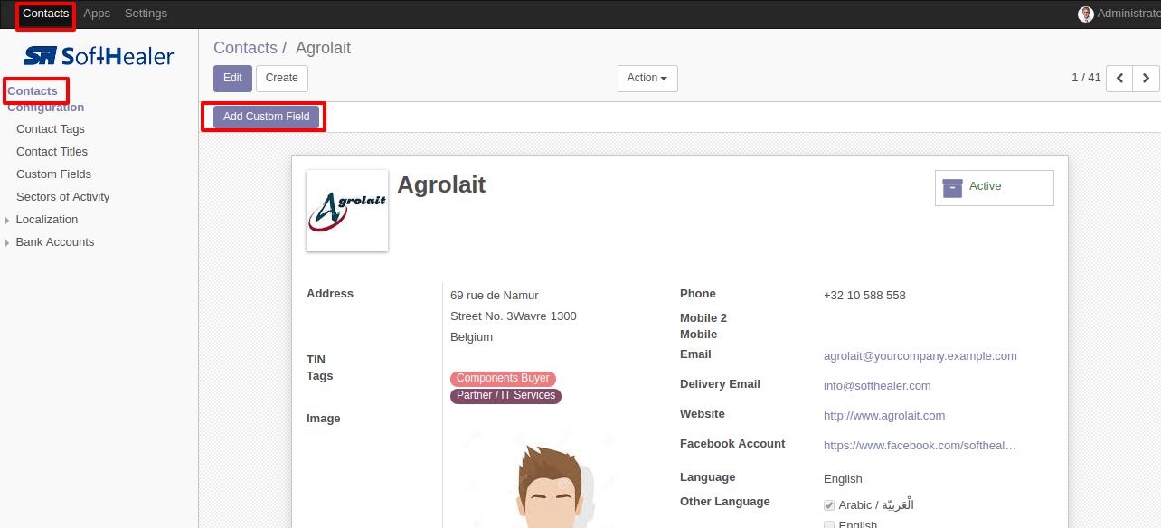
Task: Click the Agrolait company logo thumbnail
Action: click(347, 211)
